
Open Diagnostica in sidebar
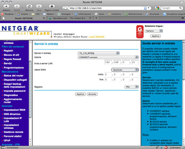(10, 95)
